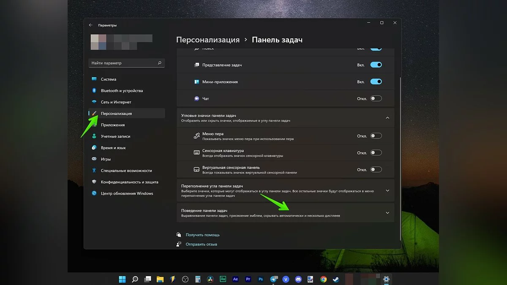Image resolution: width=507 pixels, height=285 pixels.
Task: Enable the Чат toggle
Action: 376,98
